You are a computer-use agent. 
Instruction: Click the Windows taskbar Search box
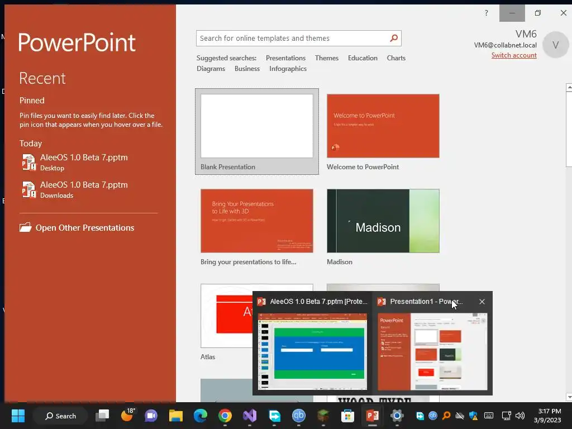click(60, 416)
